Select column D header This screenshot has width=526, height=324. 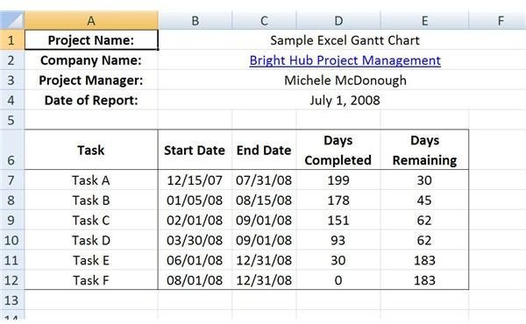pos(338,20)
